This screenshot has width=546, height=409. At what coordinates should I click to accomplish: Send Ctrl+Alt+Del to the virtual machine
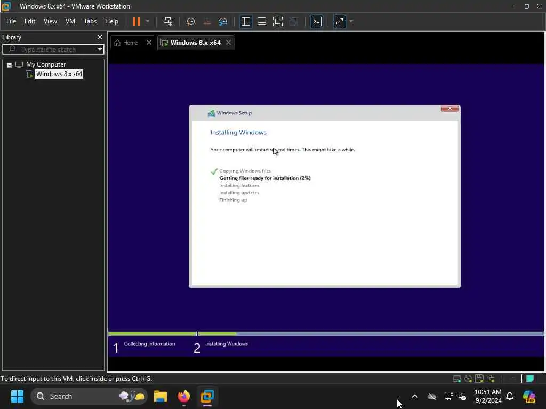click(x=168, y=21)
